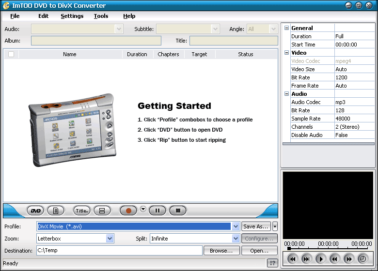This screenshot has height=271, width=378.
Task: Click the clock snapshot preview button
Action: [362, 259]
